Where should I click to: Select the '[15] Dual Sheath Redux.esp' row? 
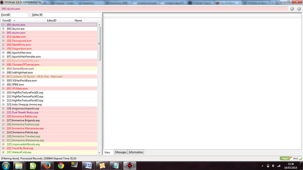pyautogui.click(x=49, y=112)
